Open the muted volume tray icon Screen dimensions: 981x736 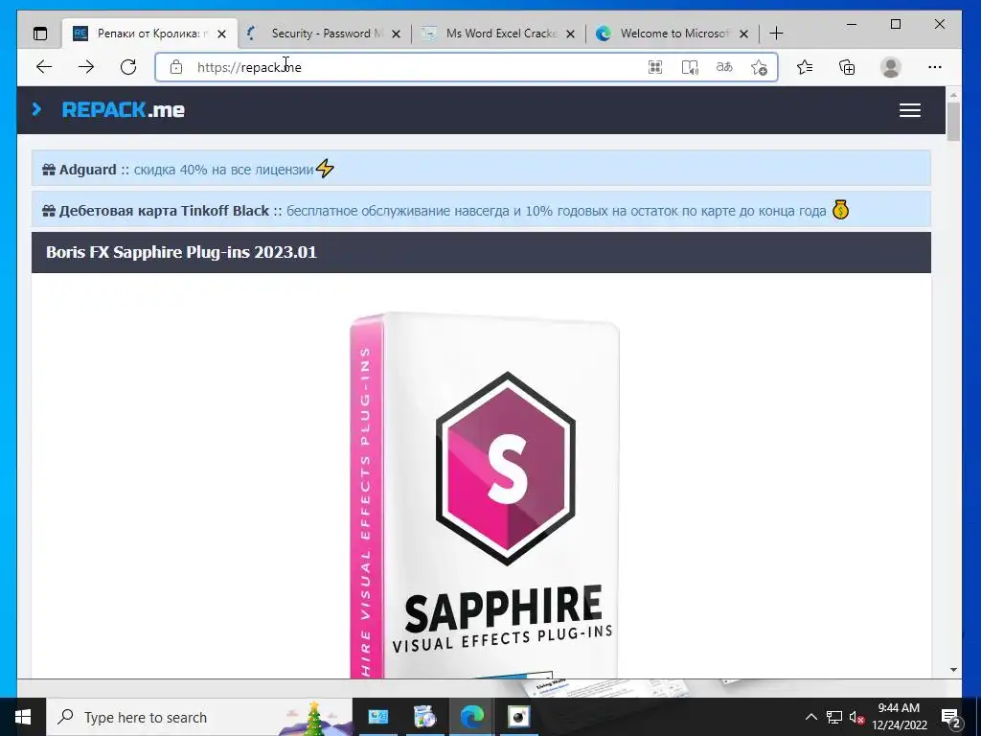coord(856,717)
